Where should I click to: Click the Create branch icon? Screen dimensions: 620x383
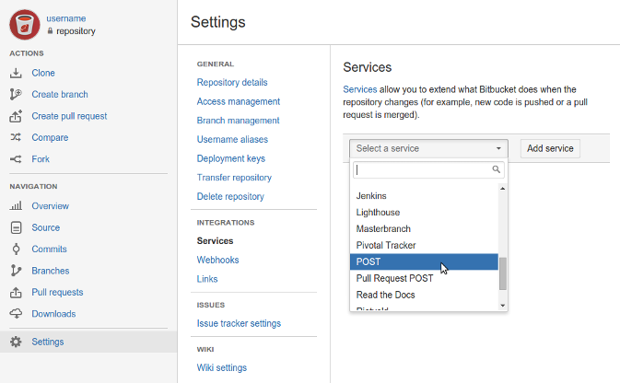click(x=16, y=95)
